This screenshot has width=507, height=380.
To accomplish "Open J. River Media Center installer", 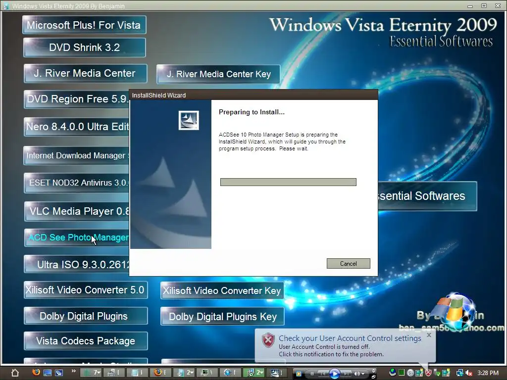I will point(85,73).
